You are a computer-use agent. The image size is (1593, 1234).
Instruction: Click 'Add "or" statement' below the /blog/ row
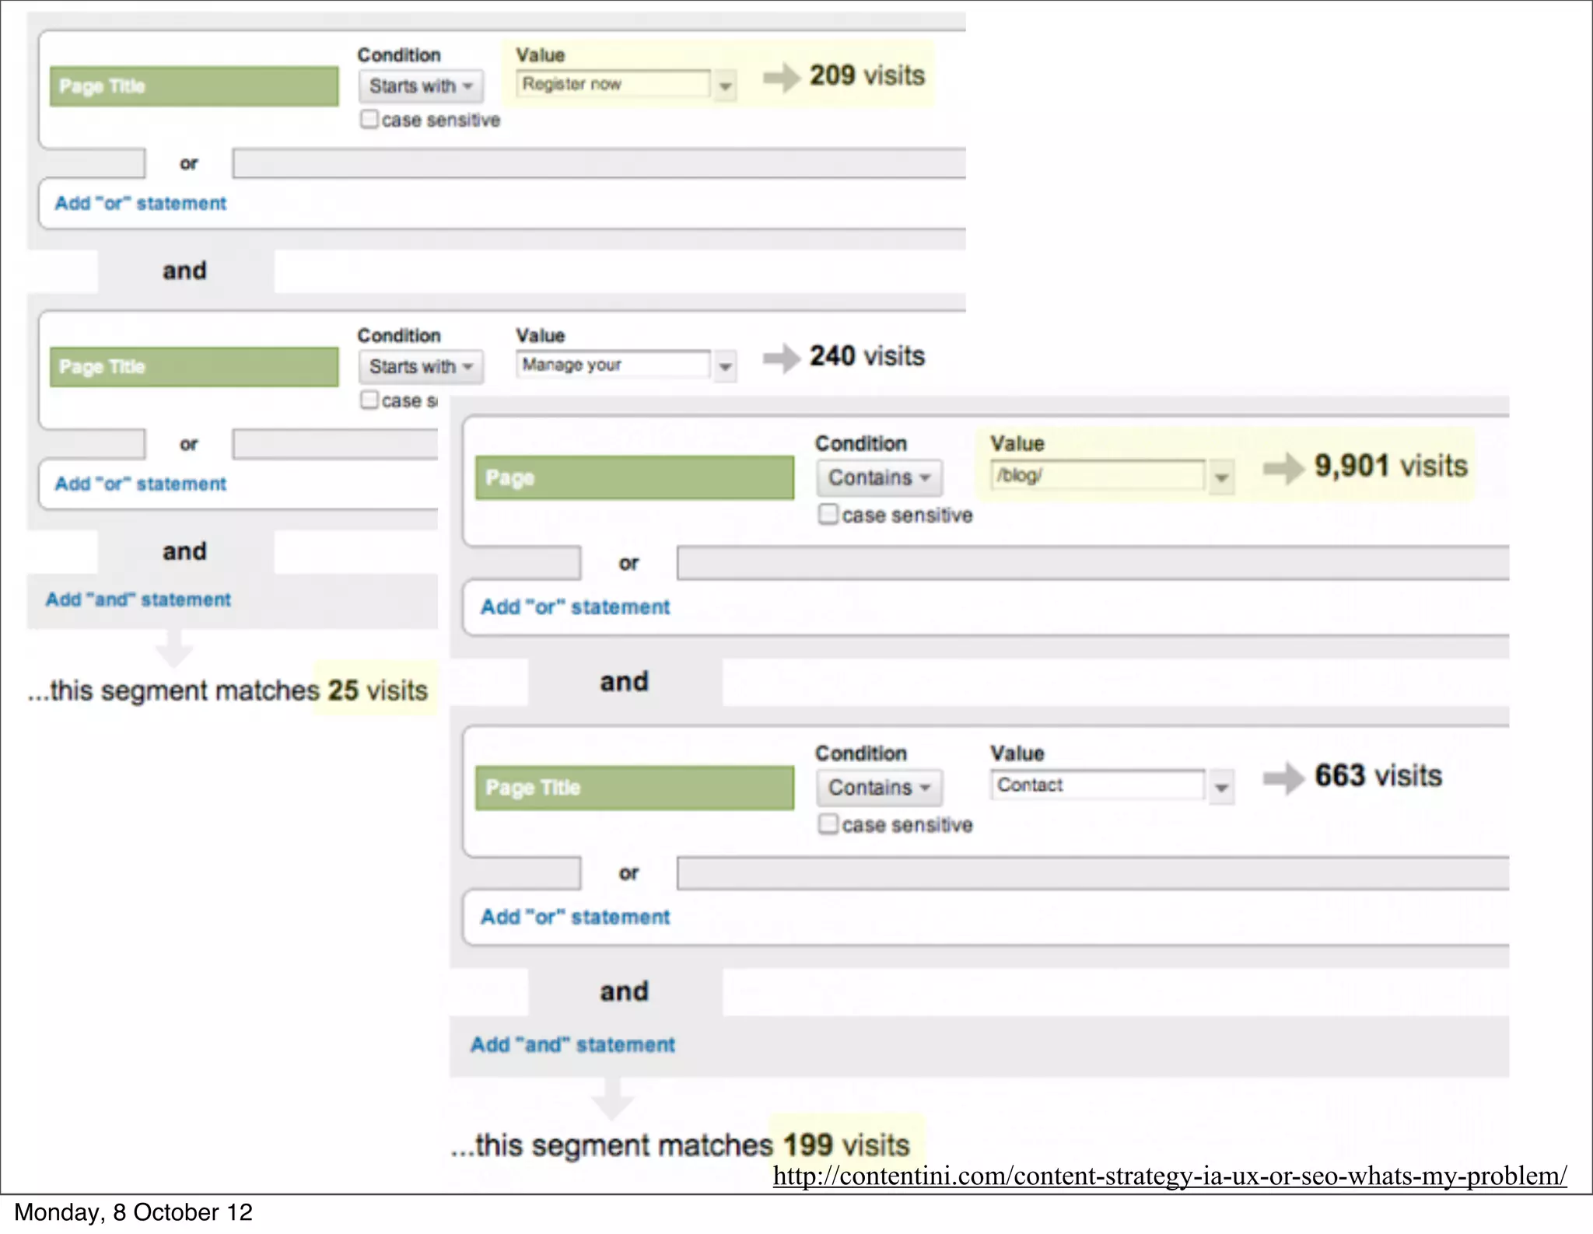[x=575, y=607]
